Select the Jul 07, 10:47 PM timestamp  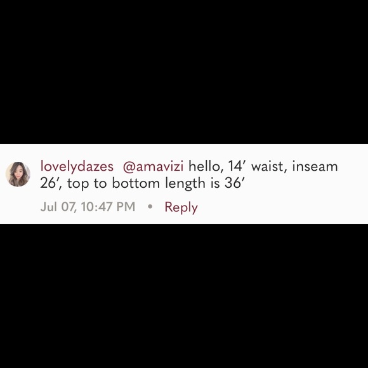[x=88, y=207]
